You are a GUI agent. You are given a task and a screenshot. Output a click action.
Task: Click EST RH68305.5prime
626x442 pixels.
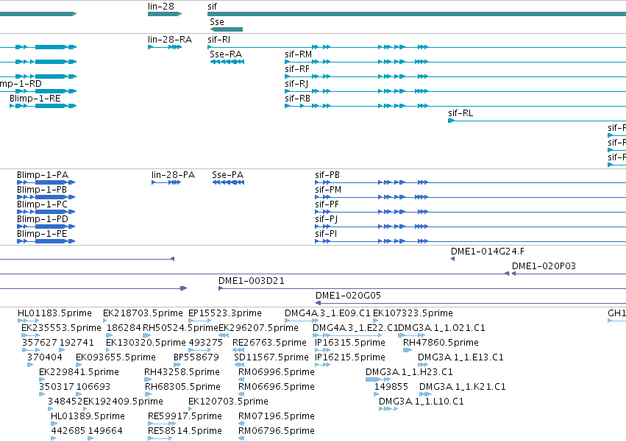pyautogui.click(x=148, y=394)
